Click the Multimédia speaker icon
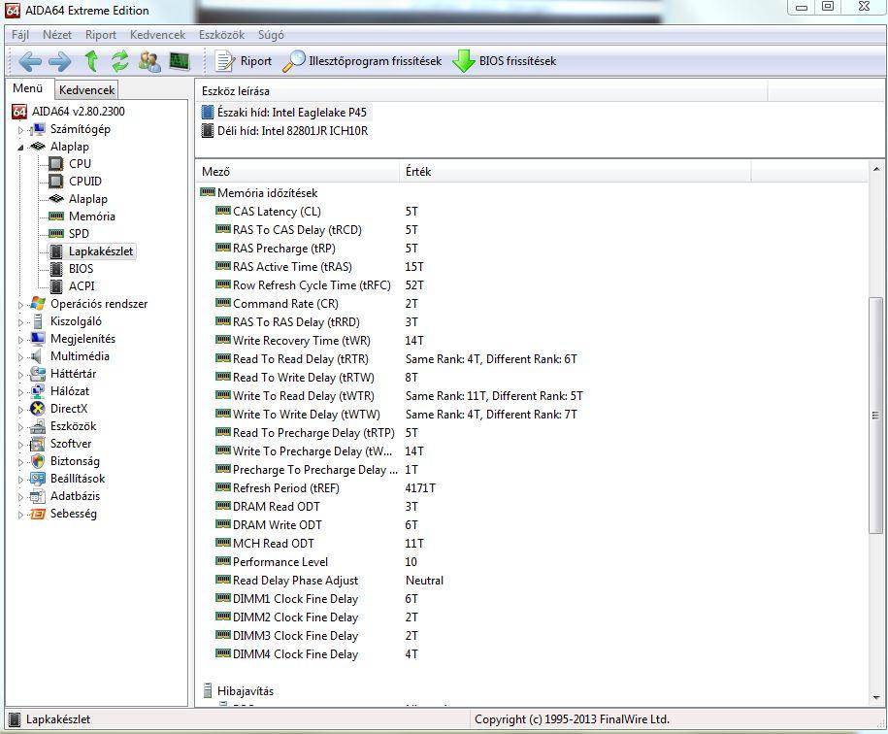888x734 pixels. (38, 356)
